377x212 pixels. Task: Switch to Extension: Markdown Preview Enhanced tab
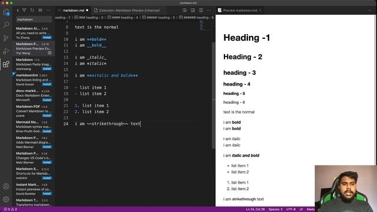(129, 11)
